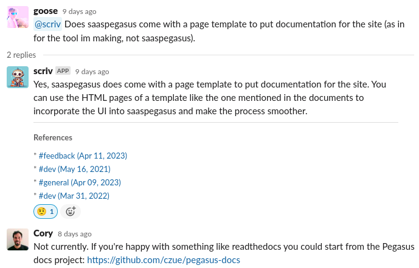Open scriv bot's avatar
This screenshot has width=419, height=268.
pyautogui.click(x=17, y=77)
